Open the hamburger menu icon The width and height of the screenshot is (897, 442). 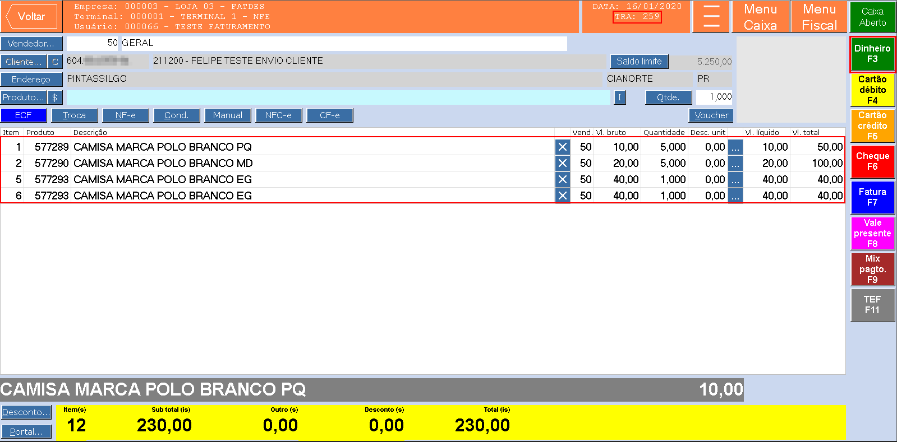[711, 17]
